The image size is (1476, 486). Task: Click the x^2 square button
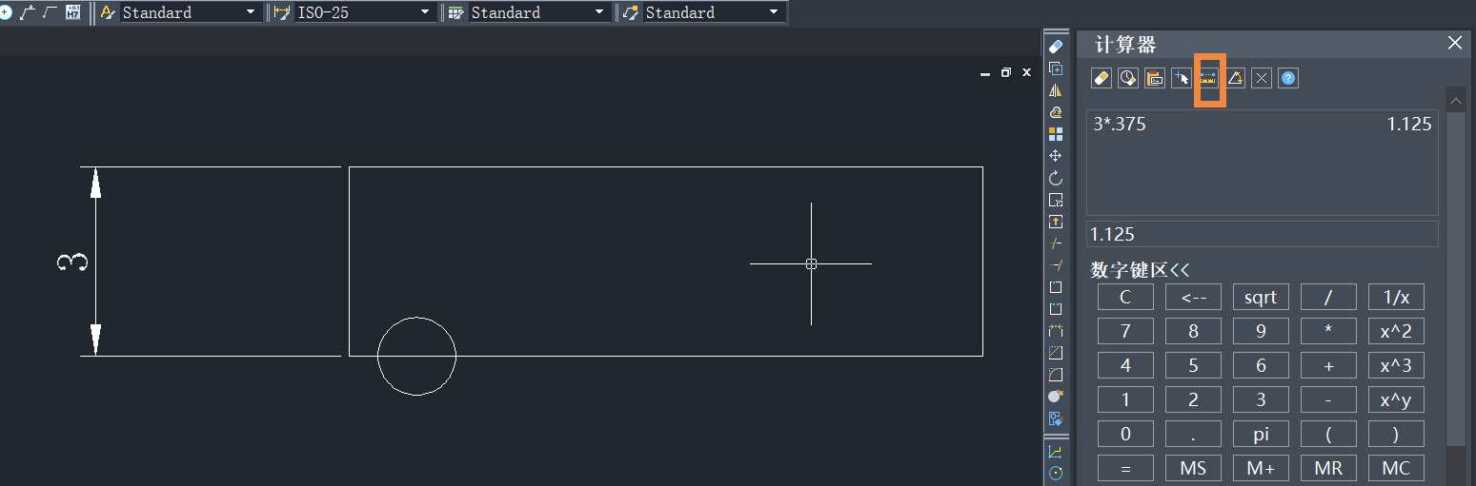pyautogui.click(x=1396, y=331)
